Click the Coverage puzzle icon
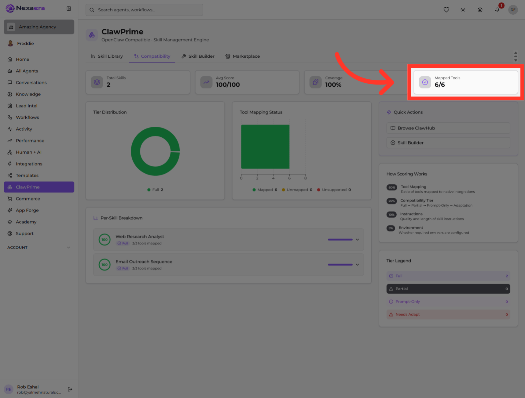Image resolution: width=525 pixels, height=398 pixels. (315, 82)
